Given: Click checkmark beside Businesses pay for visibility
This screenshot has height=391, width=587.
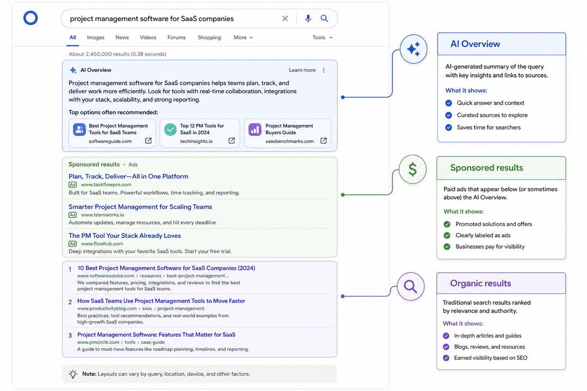Looking at the screenshot, I should pyautogui.click(x=447, y=247).
